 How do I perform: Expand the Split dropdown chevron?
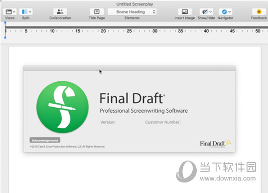coord(30,11)
